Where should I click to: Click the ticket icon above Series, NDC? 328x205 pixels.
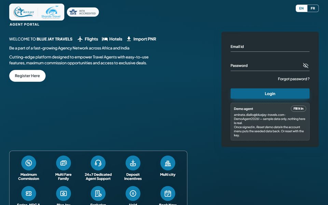point(29,193)
